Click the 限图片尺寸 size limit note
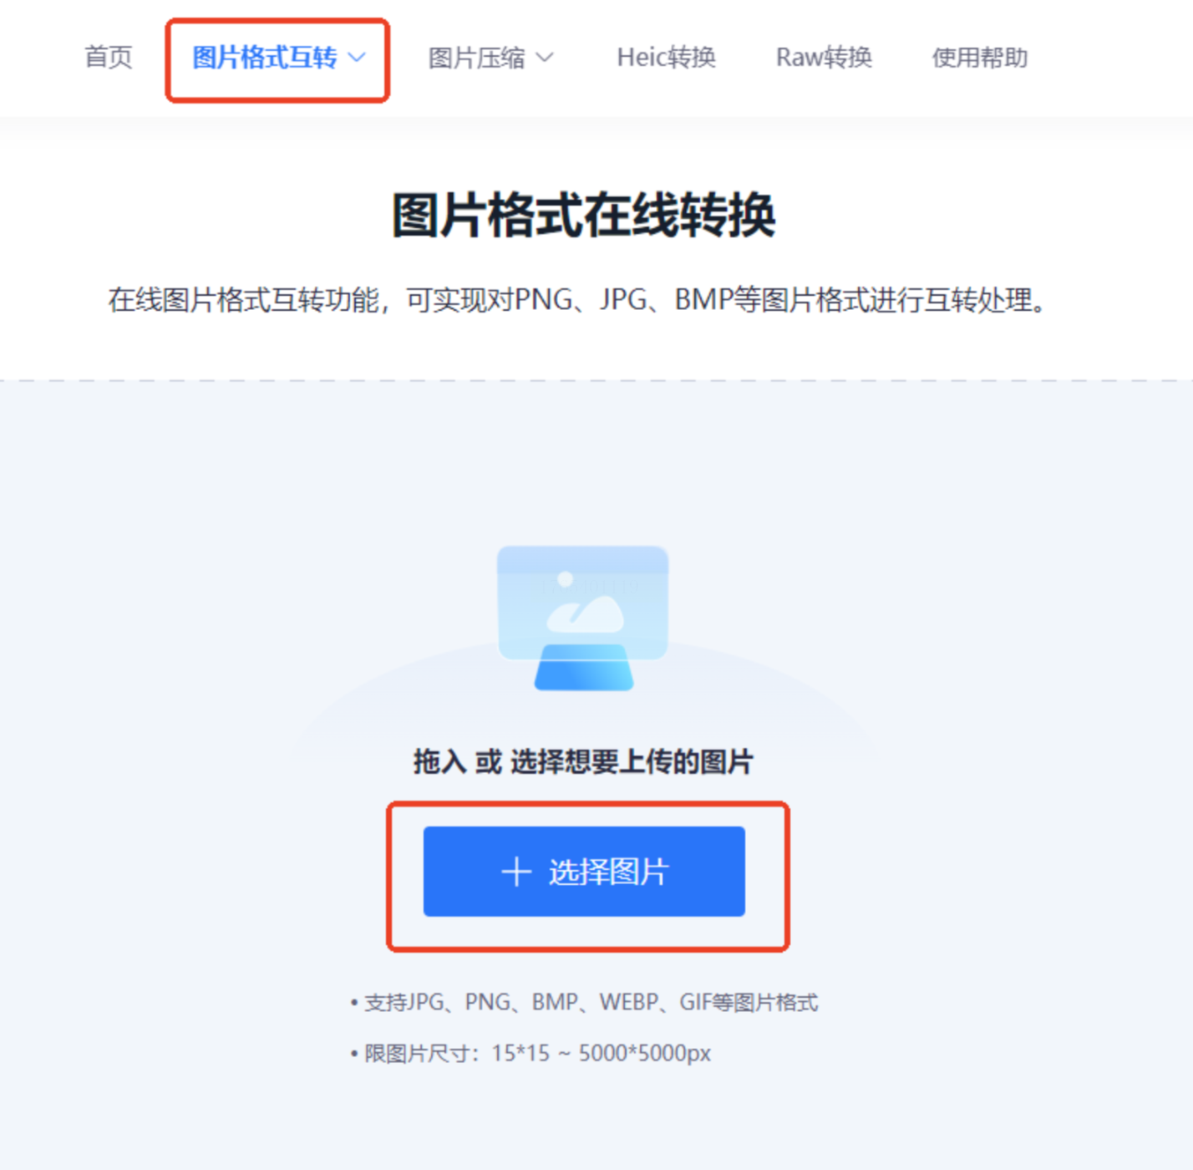 [x=531, y=1053]
